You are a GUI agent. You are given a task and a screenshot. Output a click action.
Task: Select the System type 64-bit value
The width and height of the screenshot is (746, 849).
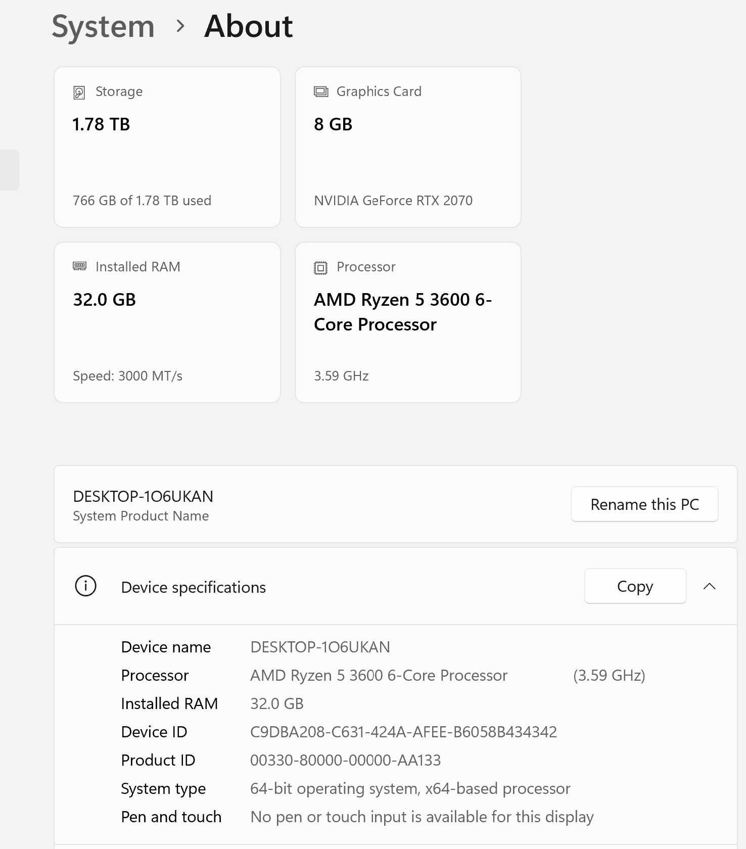410,788
